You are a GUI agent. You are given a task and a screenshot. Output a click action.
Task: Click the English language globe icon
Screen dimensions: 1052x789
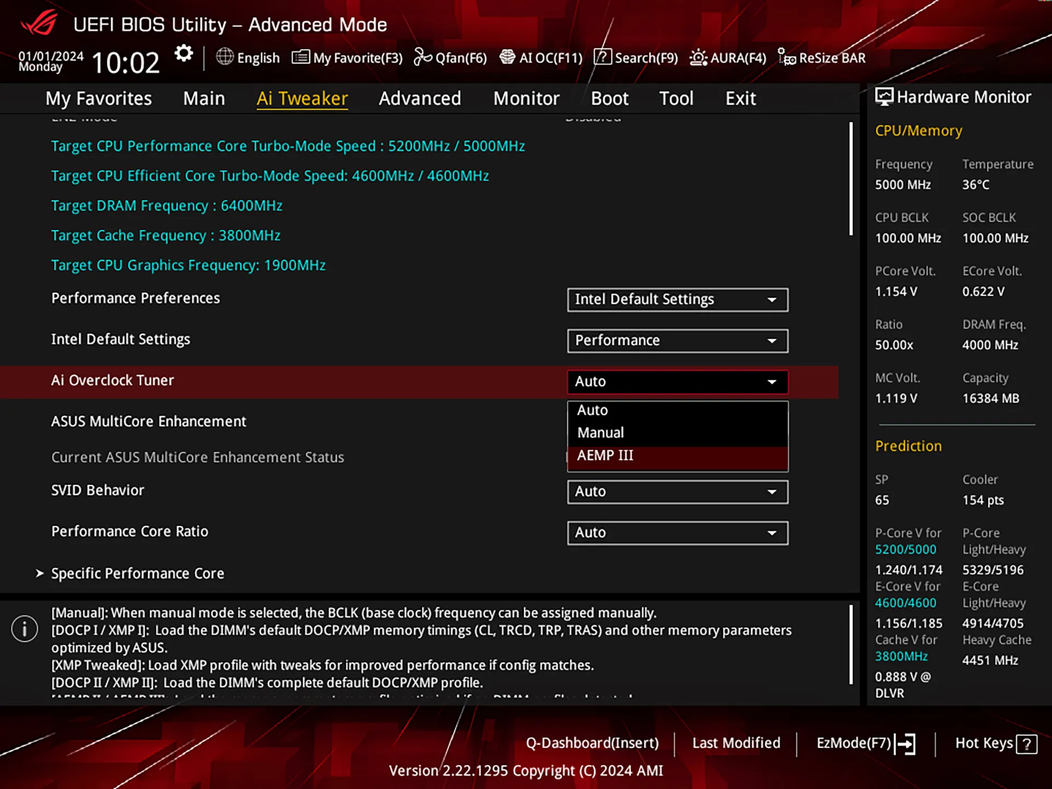point(225,56)
